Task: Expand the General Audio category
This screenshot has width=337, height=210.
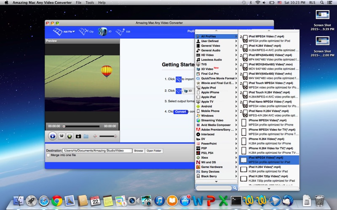Action: [217, 50]
